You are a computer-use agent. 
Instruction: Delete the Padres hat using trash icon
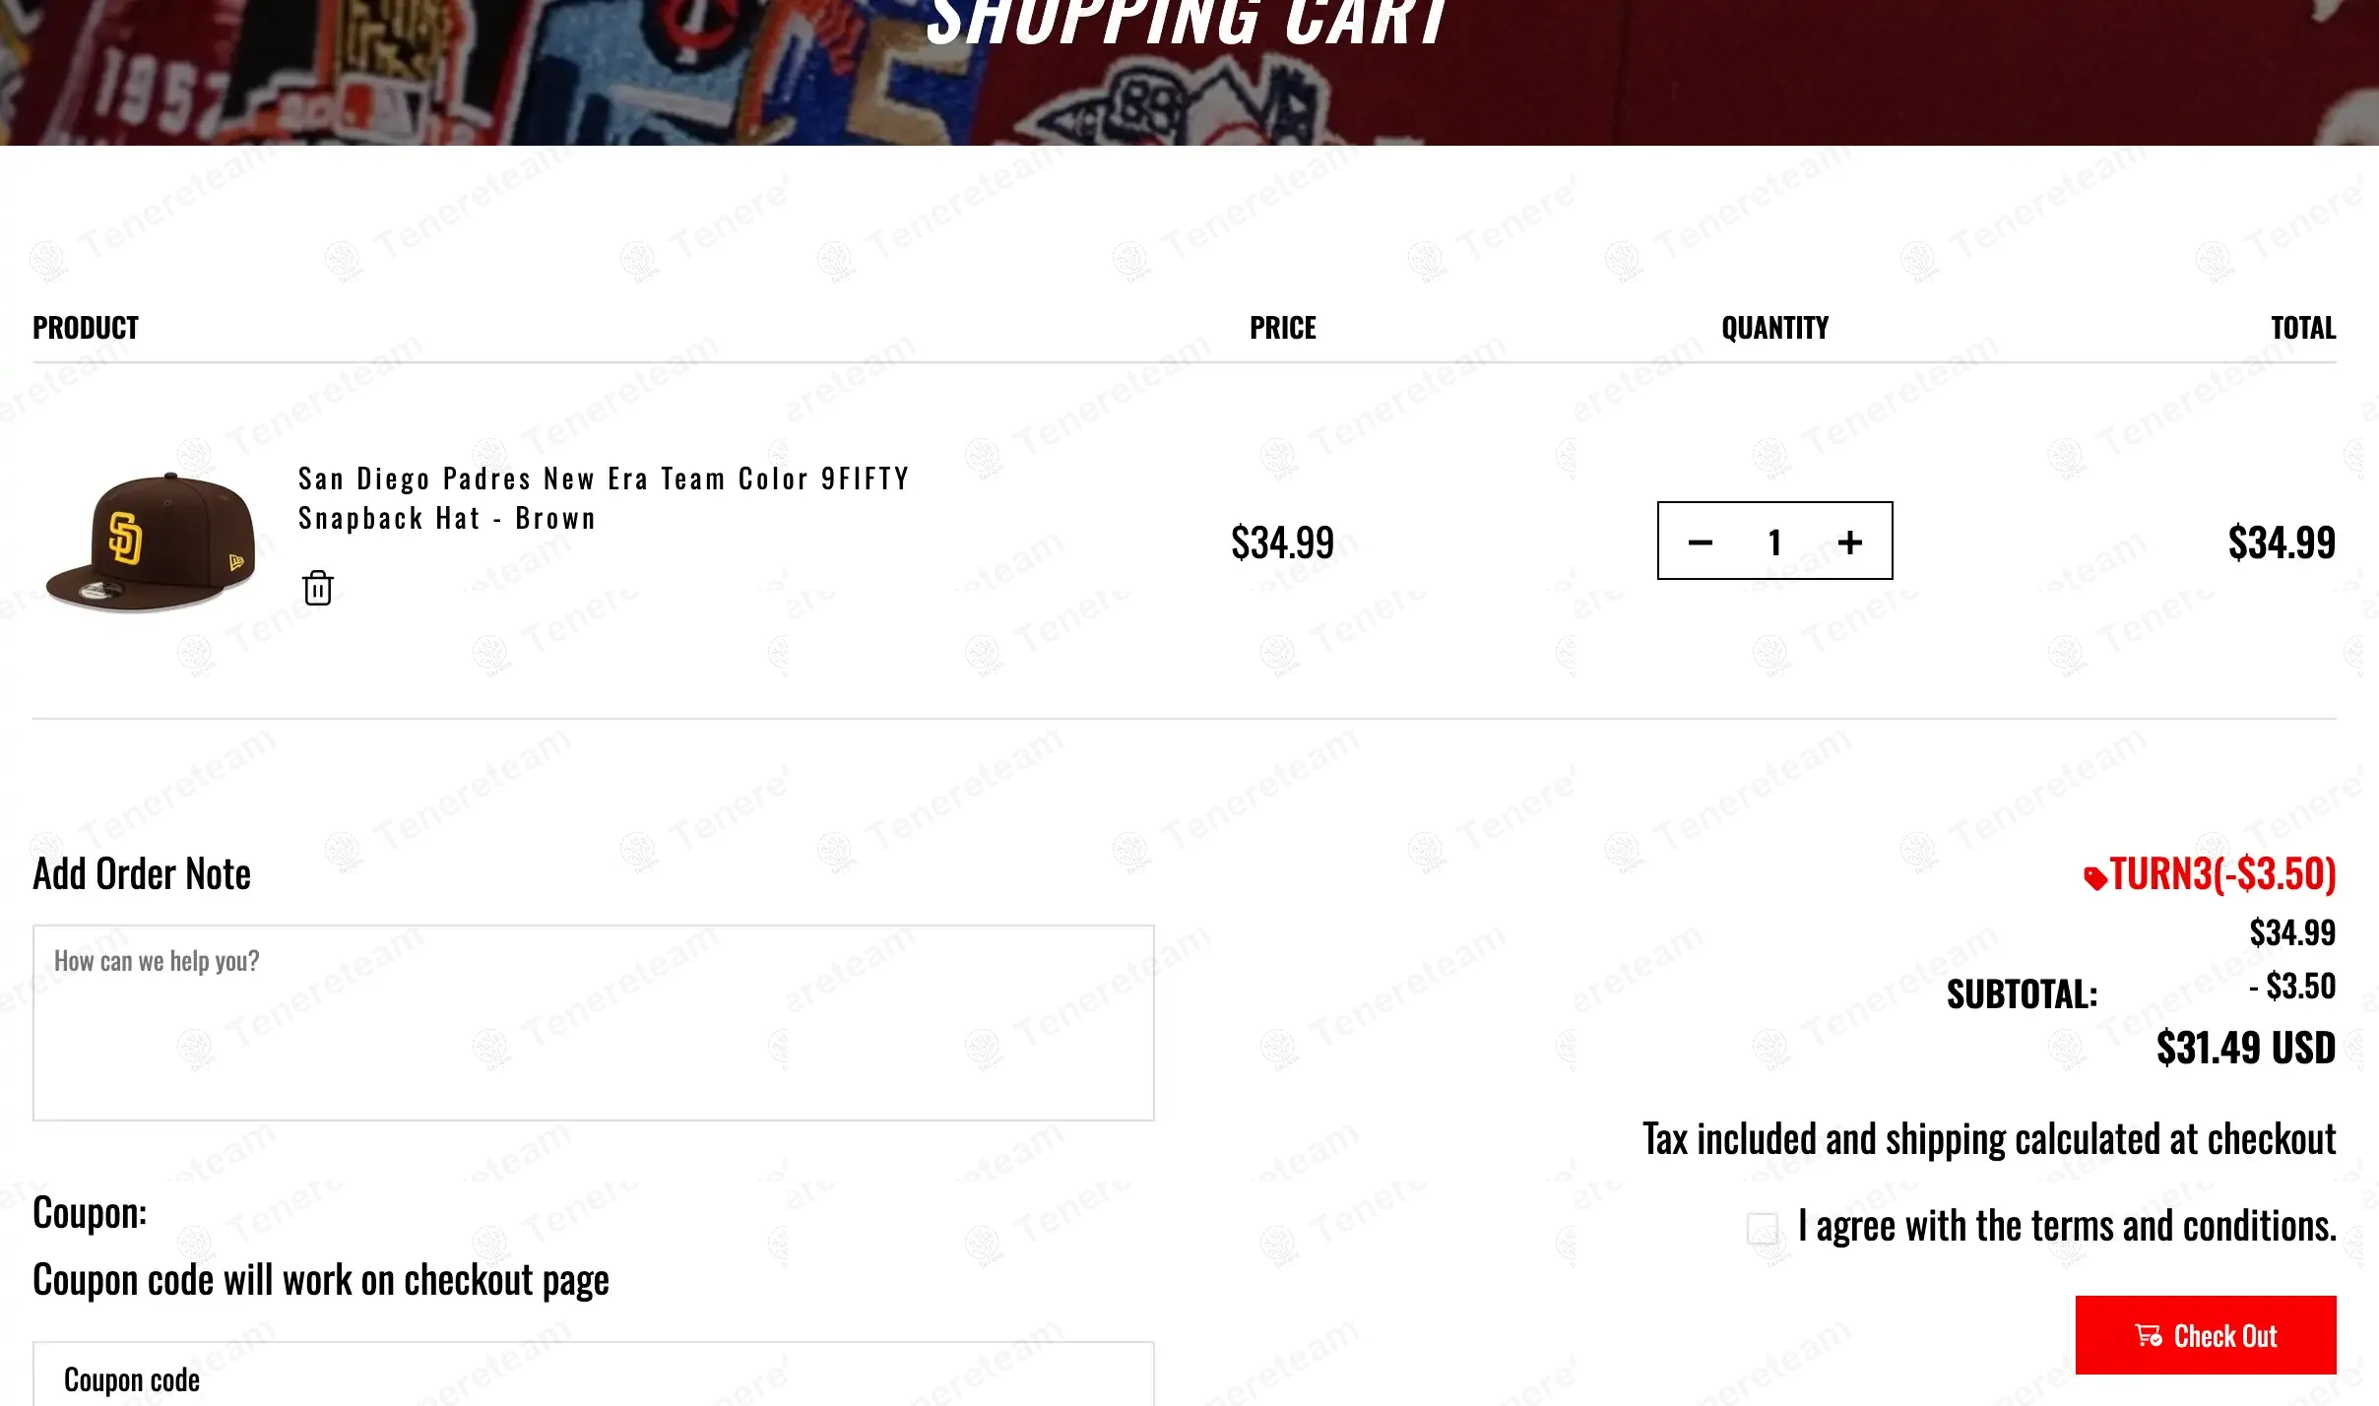tap(317, 588)
